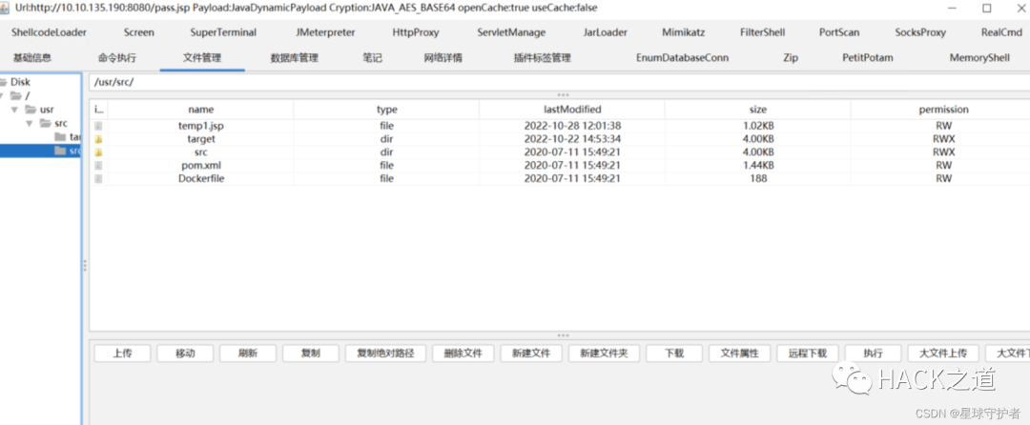Open the 命令执行 tab
This screenshot has height=425, width=1030.
click(117, 58)
